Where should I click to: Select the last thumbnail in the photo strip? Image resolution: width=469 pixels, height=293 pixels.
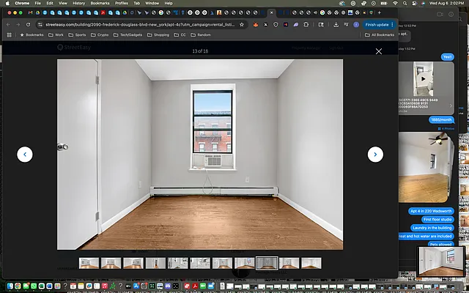point(311,263)
